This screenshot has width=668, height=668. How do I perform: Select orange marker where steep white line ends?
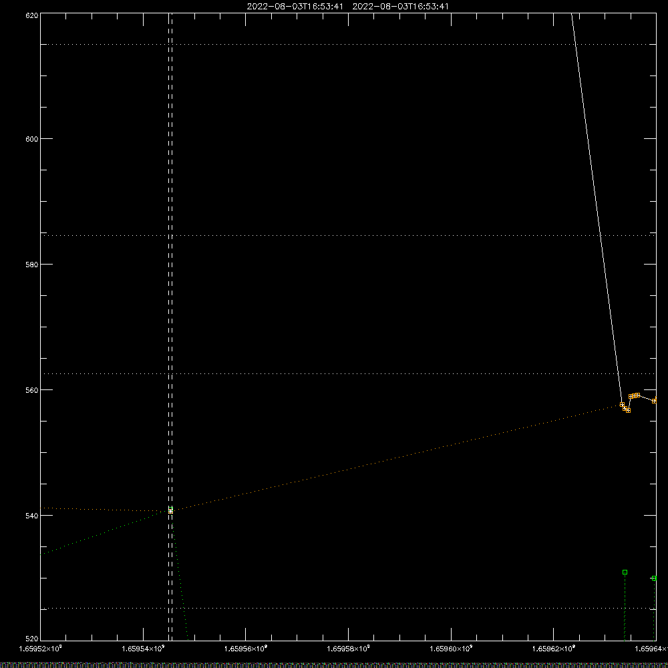tap(622, 404)
